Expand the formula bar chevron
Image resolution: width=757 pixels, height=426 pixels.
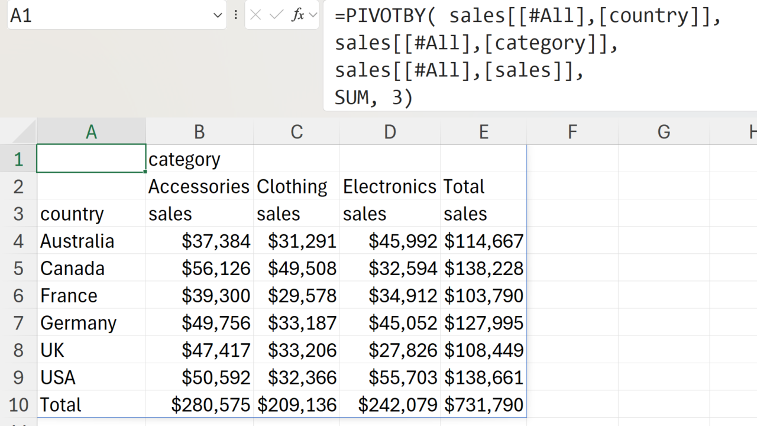[313, 15]
